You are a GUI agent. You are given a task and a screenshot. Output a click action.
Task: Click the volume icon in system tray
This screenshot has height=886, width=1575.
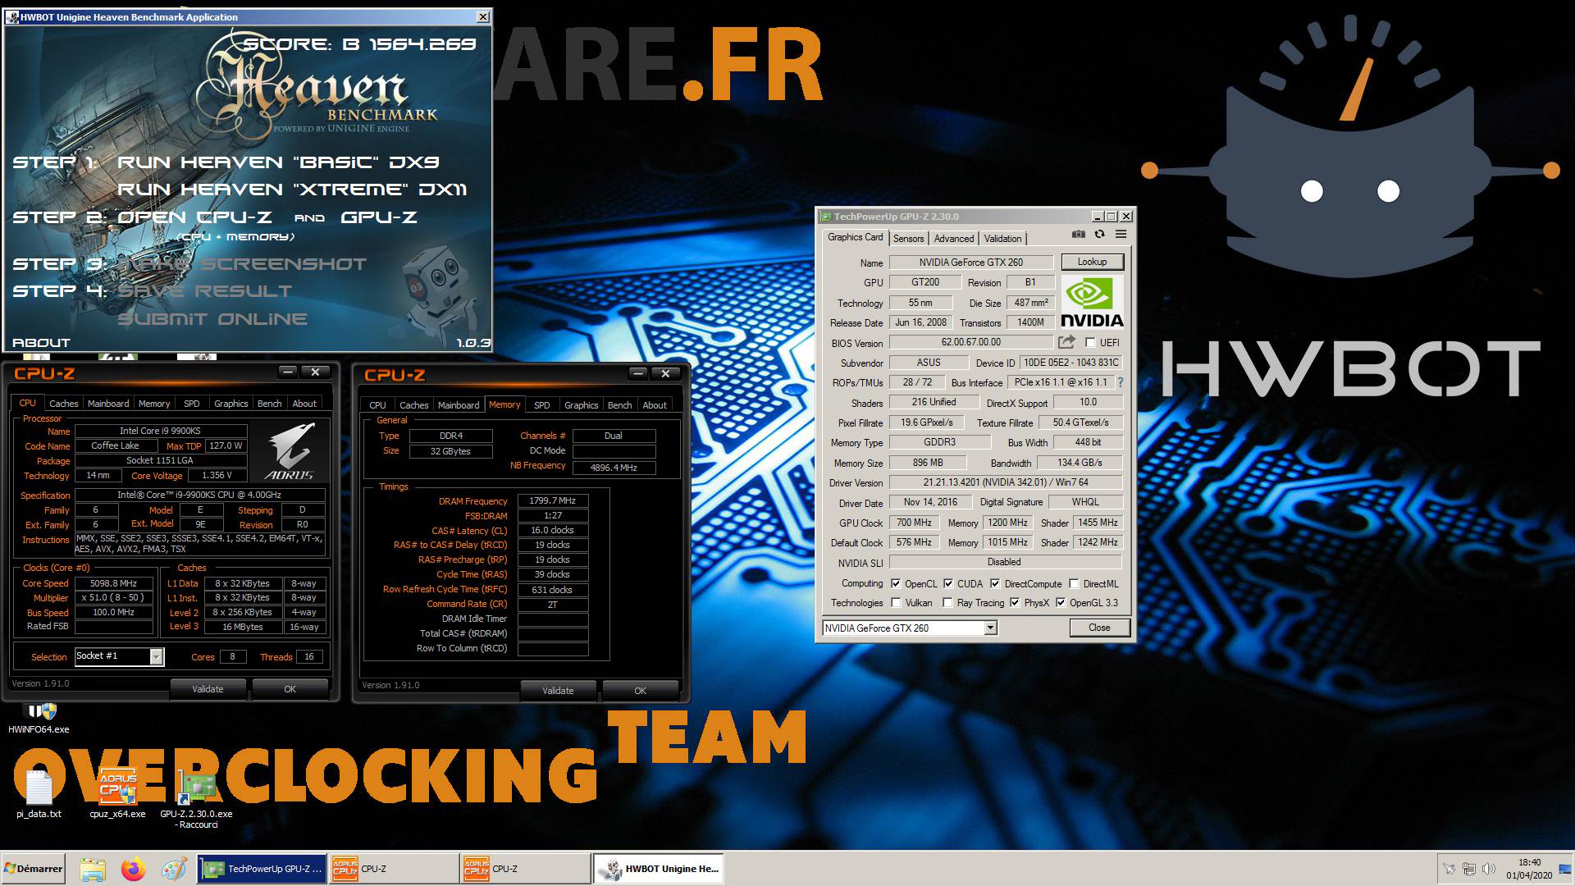pyautogui.click(x=1489, y=869)
